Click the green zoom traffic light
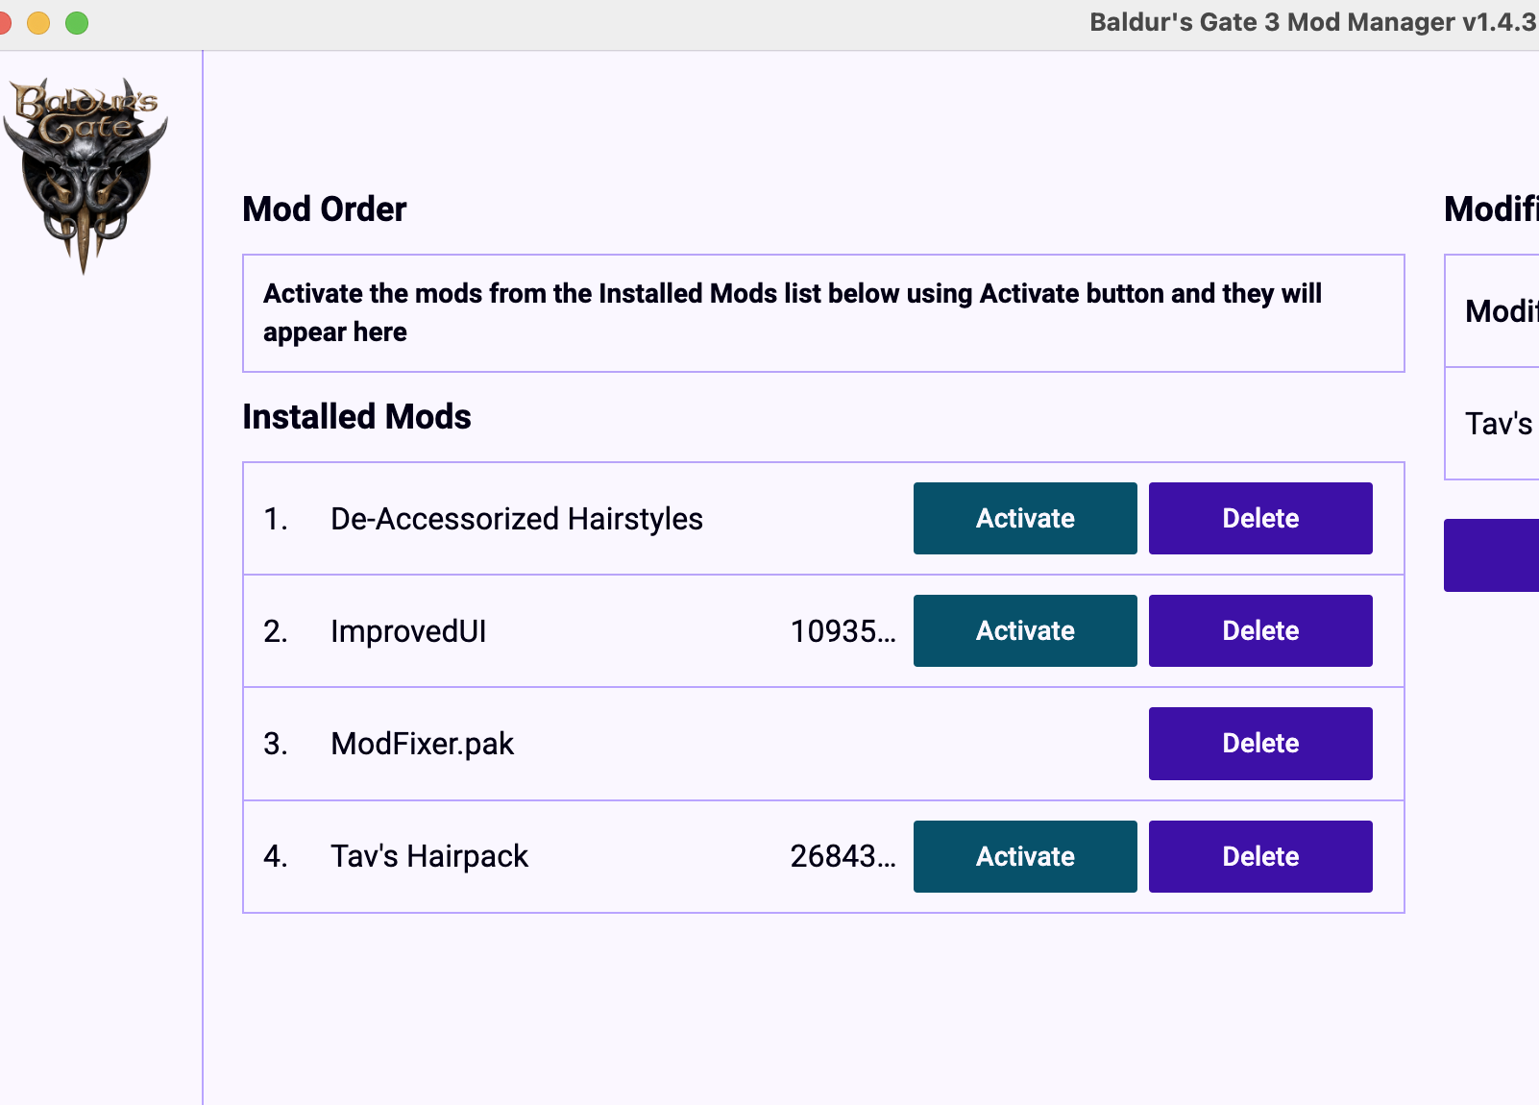 click(75, 23)
